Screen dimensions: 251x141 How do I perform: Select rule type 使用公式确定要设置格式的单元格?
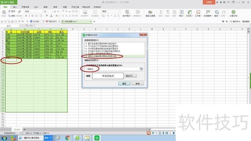(102, 56)
